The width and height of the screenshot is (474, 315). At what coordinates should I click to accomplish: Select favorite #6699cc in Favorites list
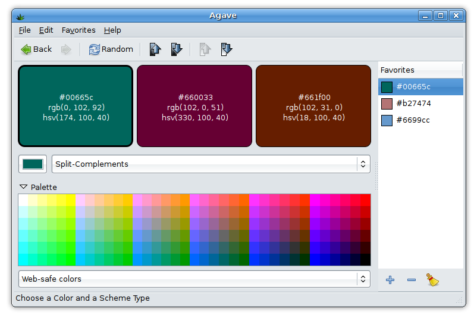(420, 120)
